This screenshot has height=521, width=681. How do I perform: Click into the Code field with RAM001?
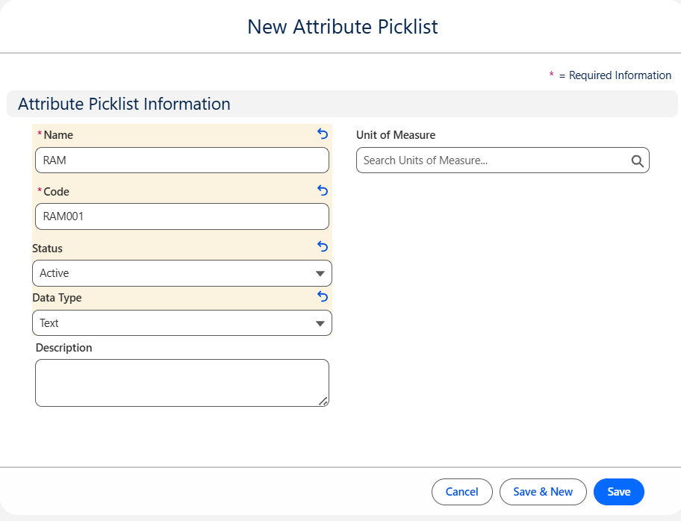[x=181, y=216]
